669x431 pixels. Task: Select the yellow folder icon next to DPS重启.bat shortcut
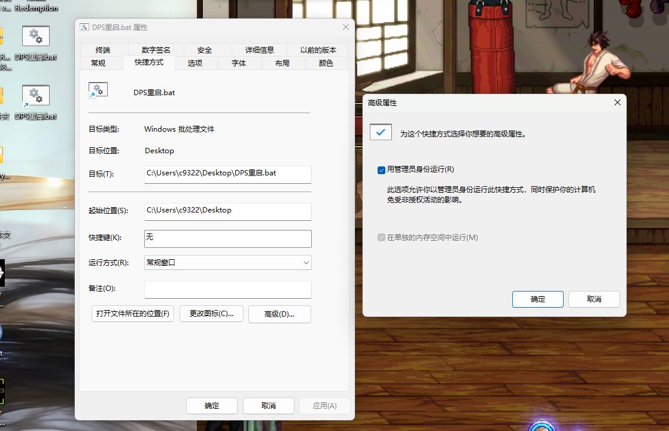coord(3,96)
